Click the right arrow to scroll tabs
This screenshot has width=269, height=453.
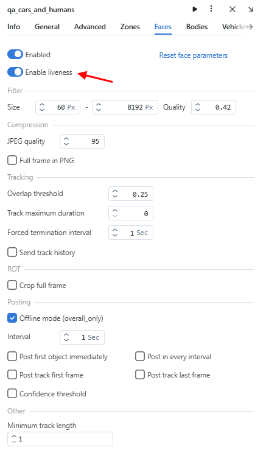[250, 27]
